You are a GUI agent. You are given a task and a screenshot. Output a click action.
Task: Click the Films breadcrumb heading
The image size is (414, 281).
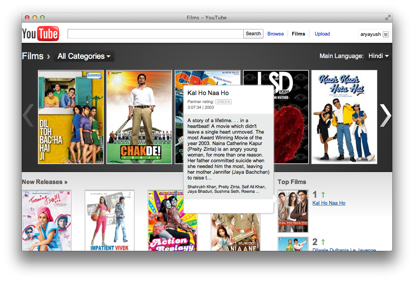coord(33,56)
